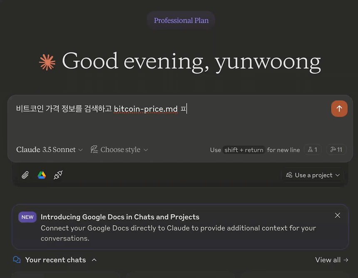Click the plug connector icon
This screenshot has width=358, height=278.
(58, 175)
